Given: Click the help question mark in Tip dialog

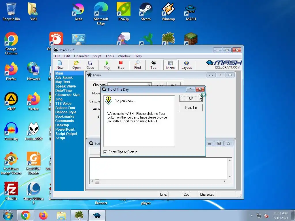Looking at the screenshot, I should (x=190, y=89).
